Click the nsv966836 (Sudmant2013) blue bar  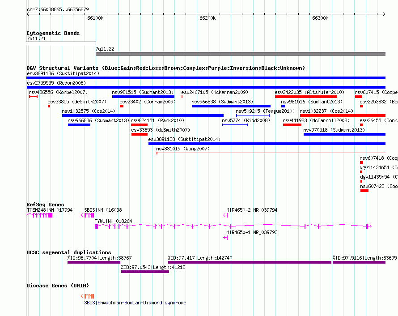coord(79,125)
